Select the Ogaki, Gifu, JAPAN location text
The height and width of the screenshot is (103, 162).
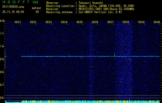pos(106,6)
